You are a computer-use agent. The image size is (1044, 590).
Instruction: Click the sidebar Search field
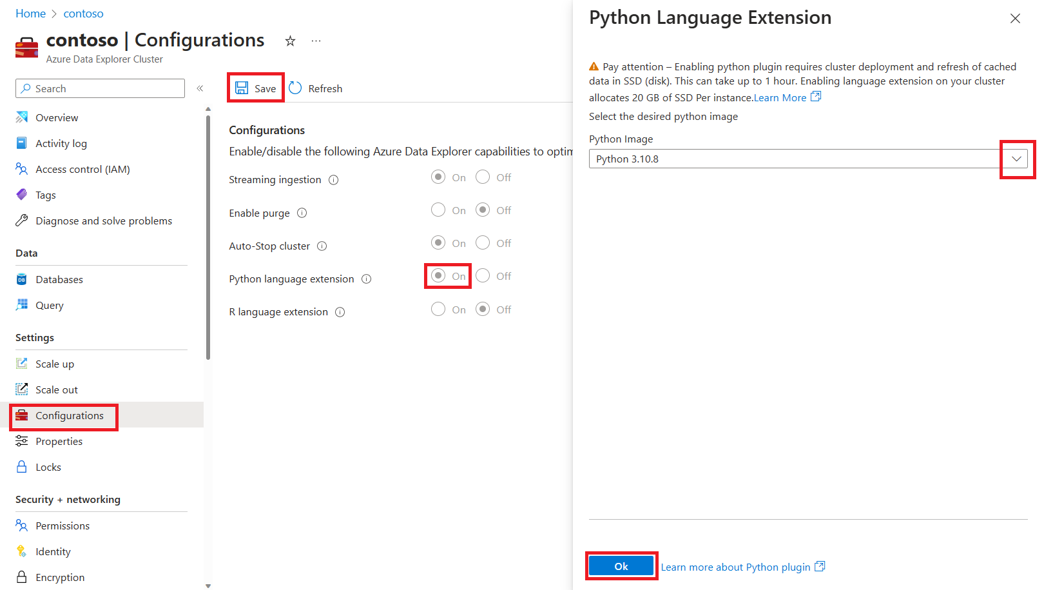coord(100,88)
